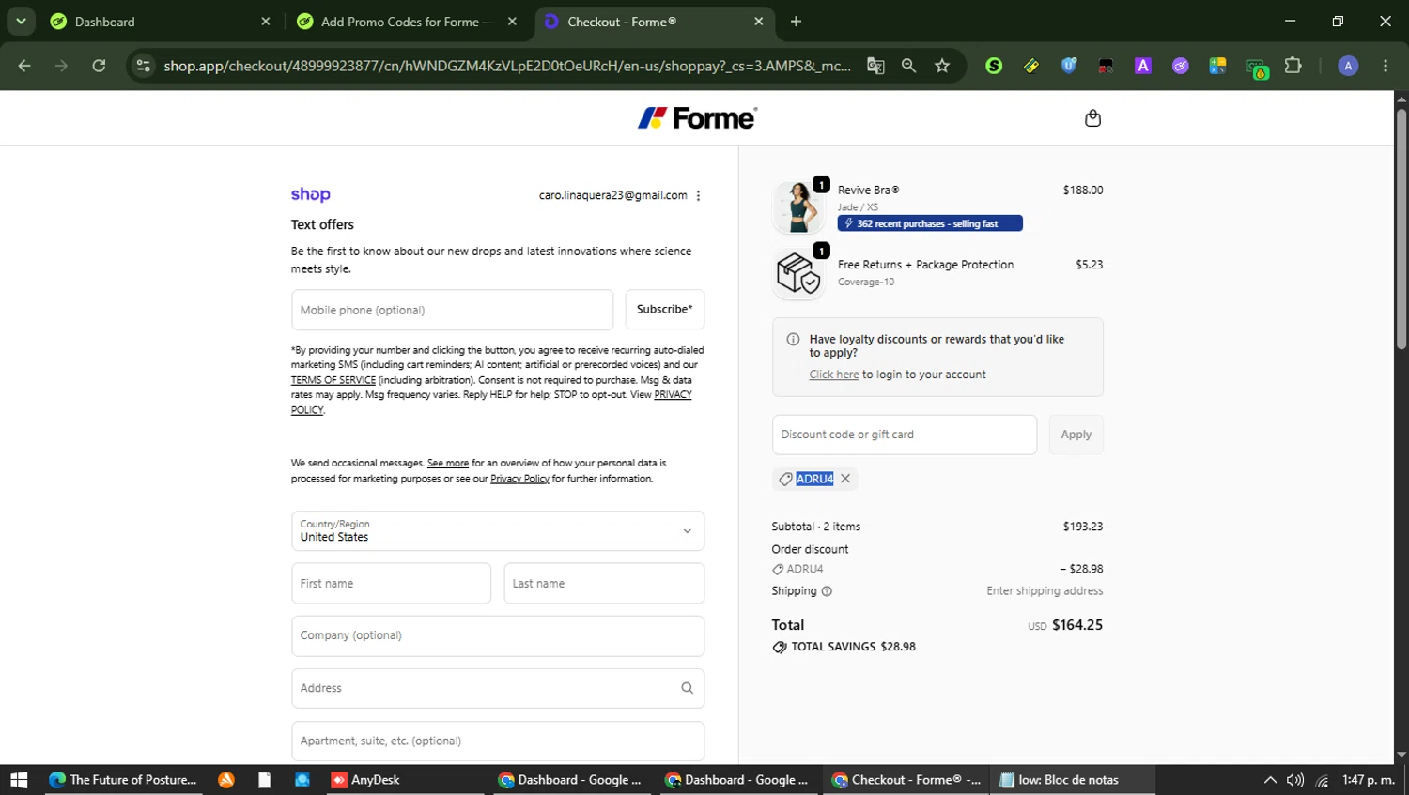Open a new browser tab
Screen dimensions: 1409x795
(x=796, y=22)
